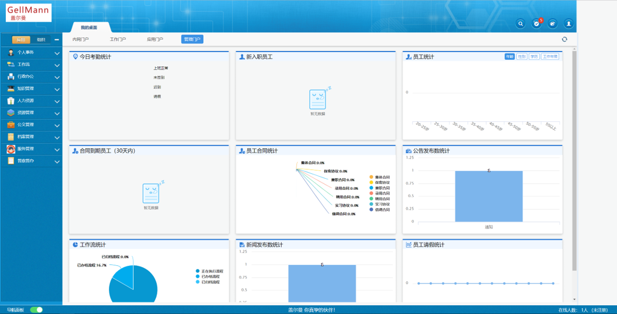Select the 我的桌面 tab
This screenshot has width=617, height=314.
coord(89,28)
